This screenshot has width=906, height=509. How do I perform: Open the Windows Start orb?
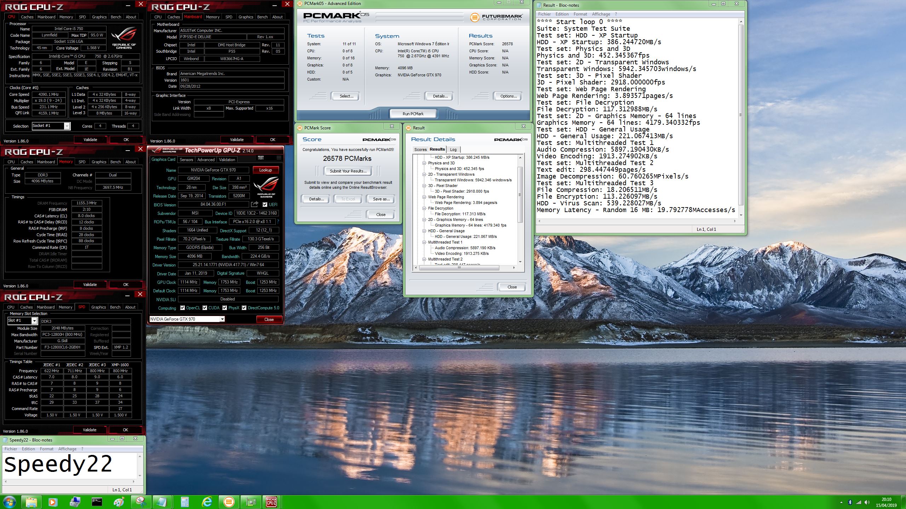10,502
